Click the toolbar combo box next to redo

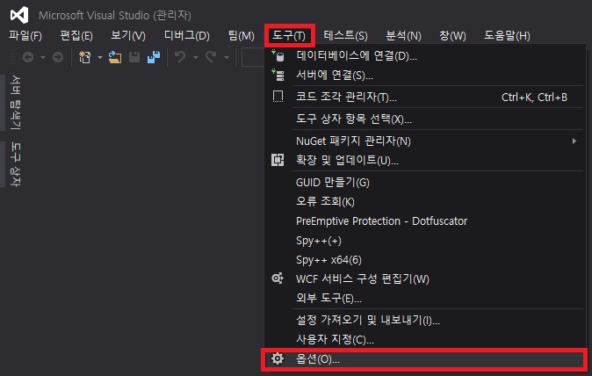click(253, 57)
